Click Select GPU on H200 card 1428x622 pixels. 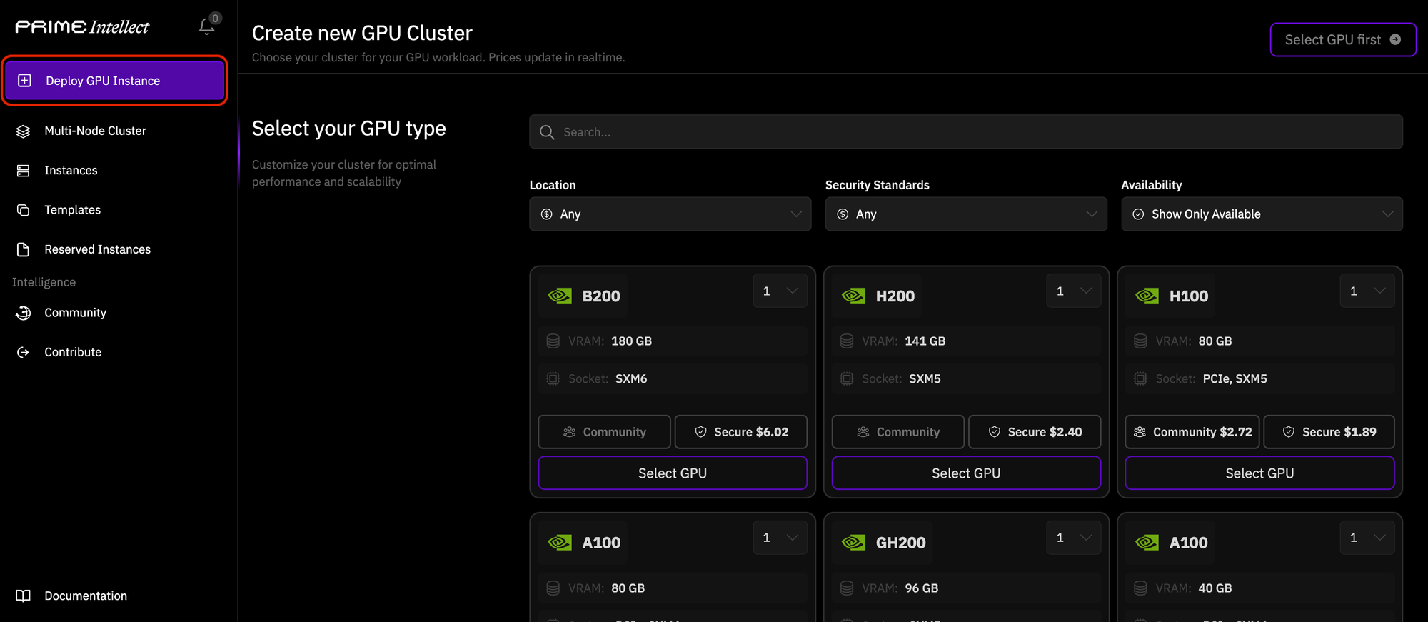click(x=966, y=473)
